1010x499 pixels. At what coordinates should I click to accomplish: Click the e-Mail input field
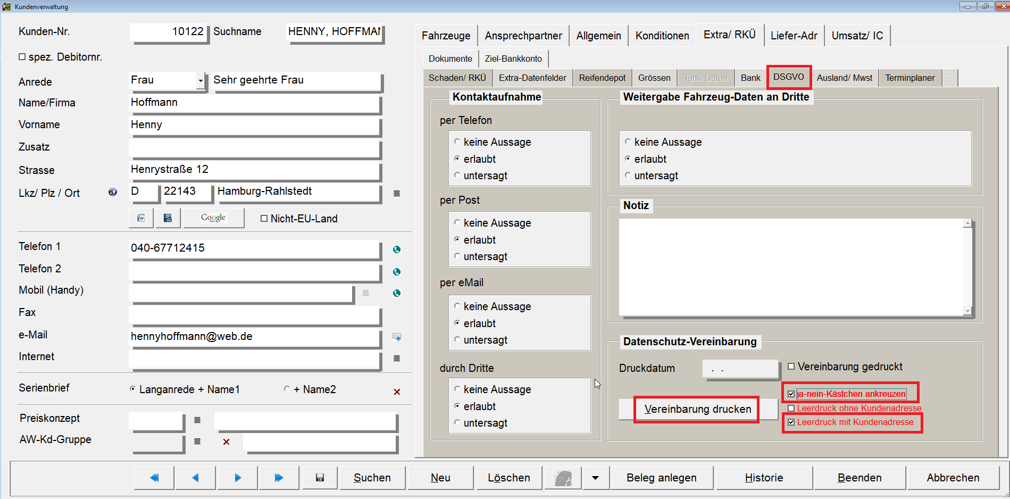click(255, 337)
